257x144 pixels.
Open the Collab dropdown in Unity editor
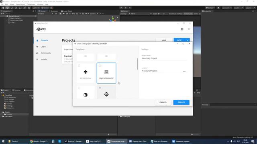(x=210, y=8)
